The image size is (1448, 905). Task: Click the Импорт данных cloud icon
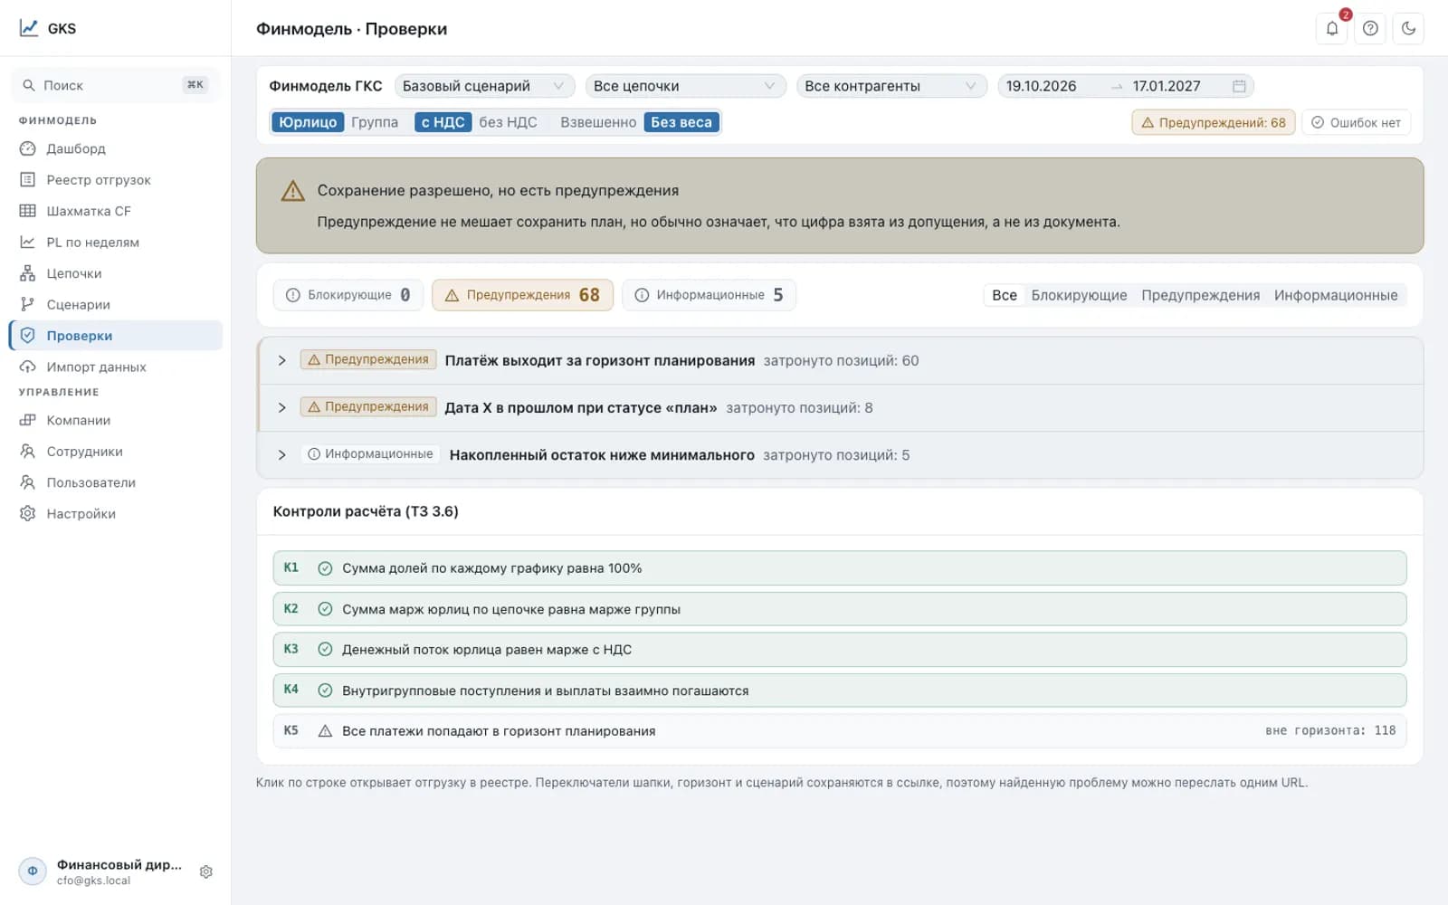[x=28, y=367]
